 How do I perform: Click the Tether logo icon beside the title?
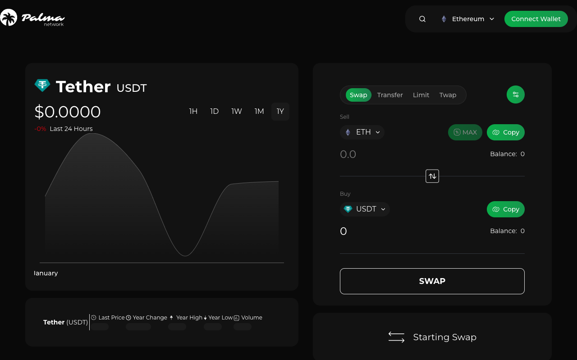pos(42,85)
